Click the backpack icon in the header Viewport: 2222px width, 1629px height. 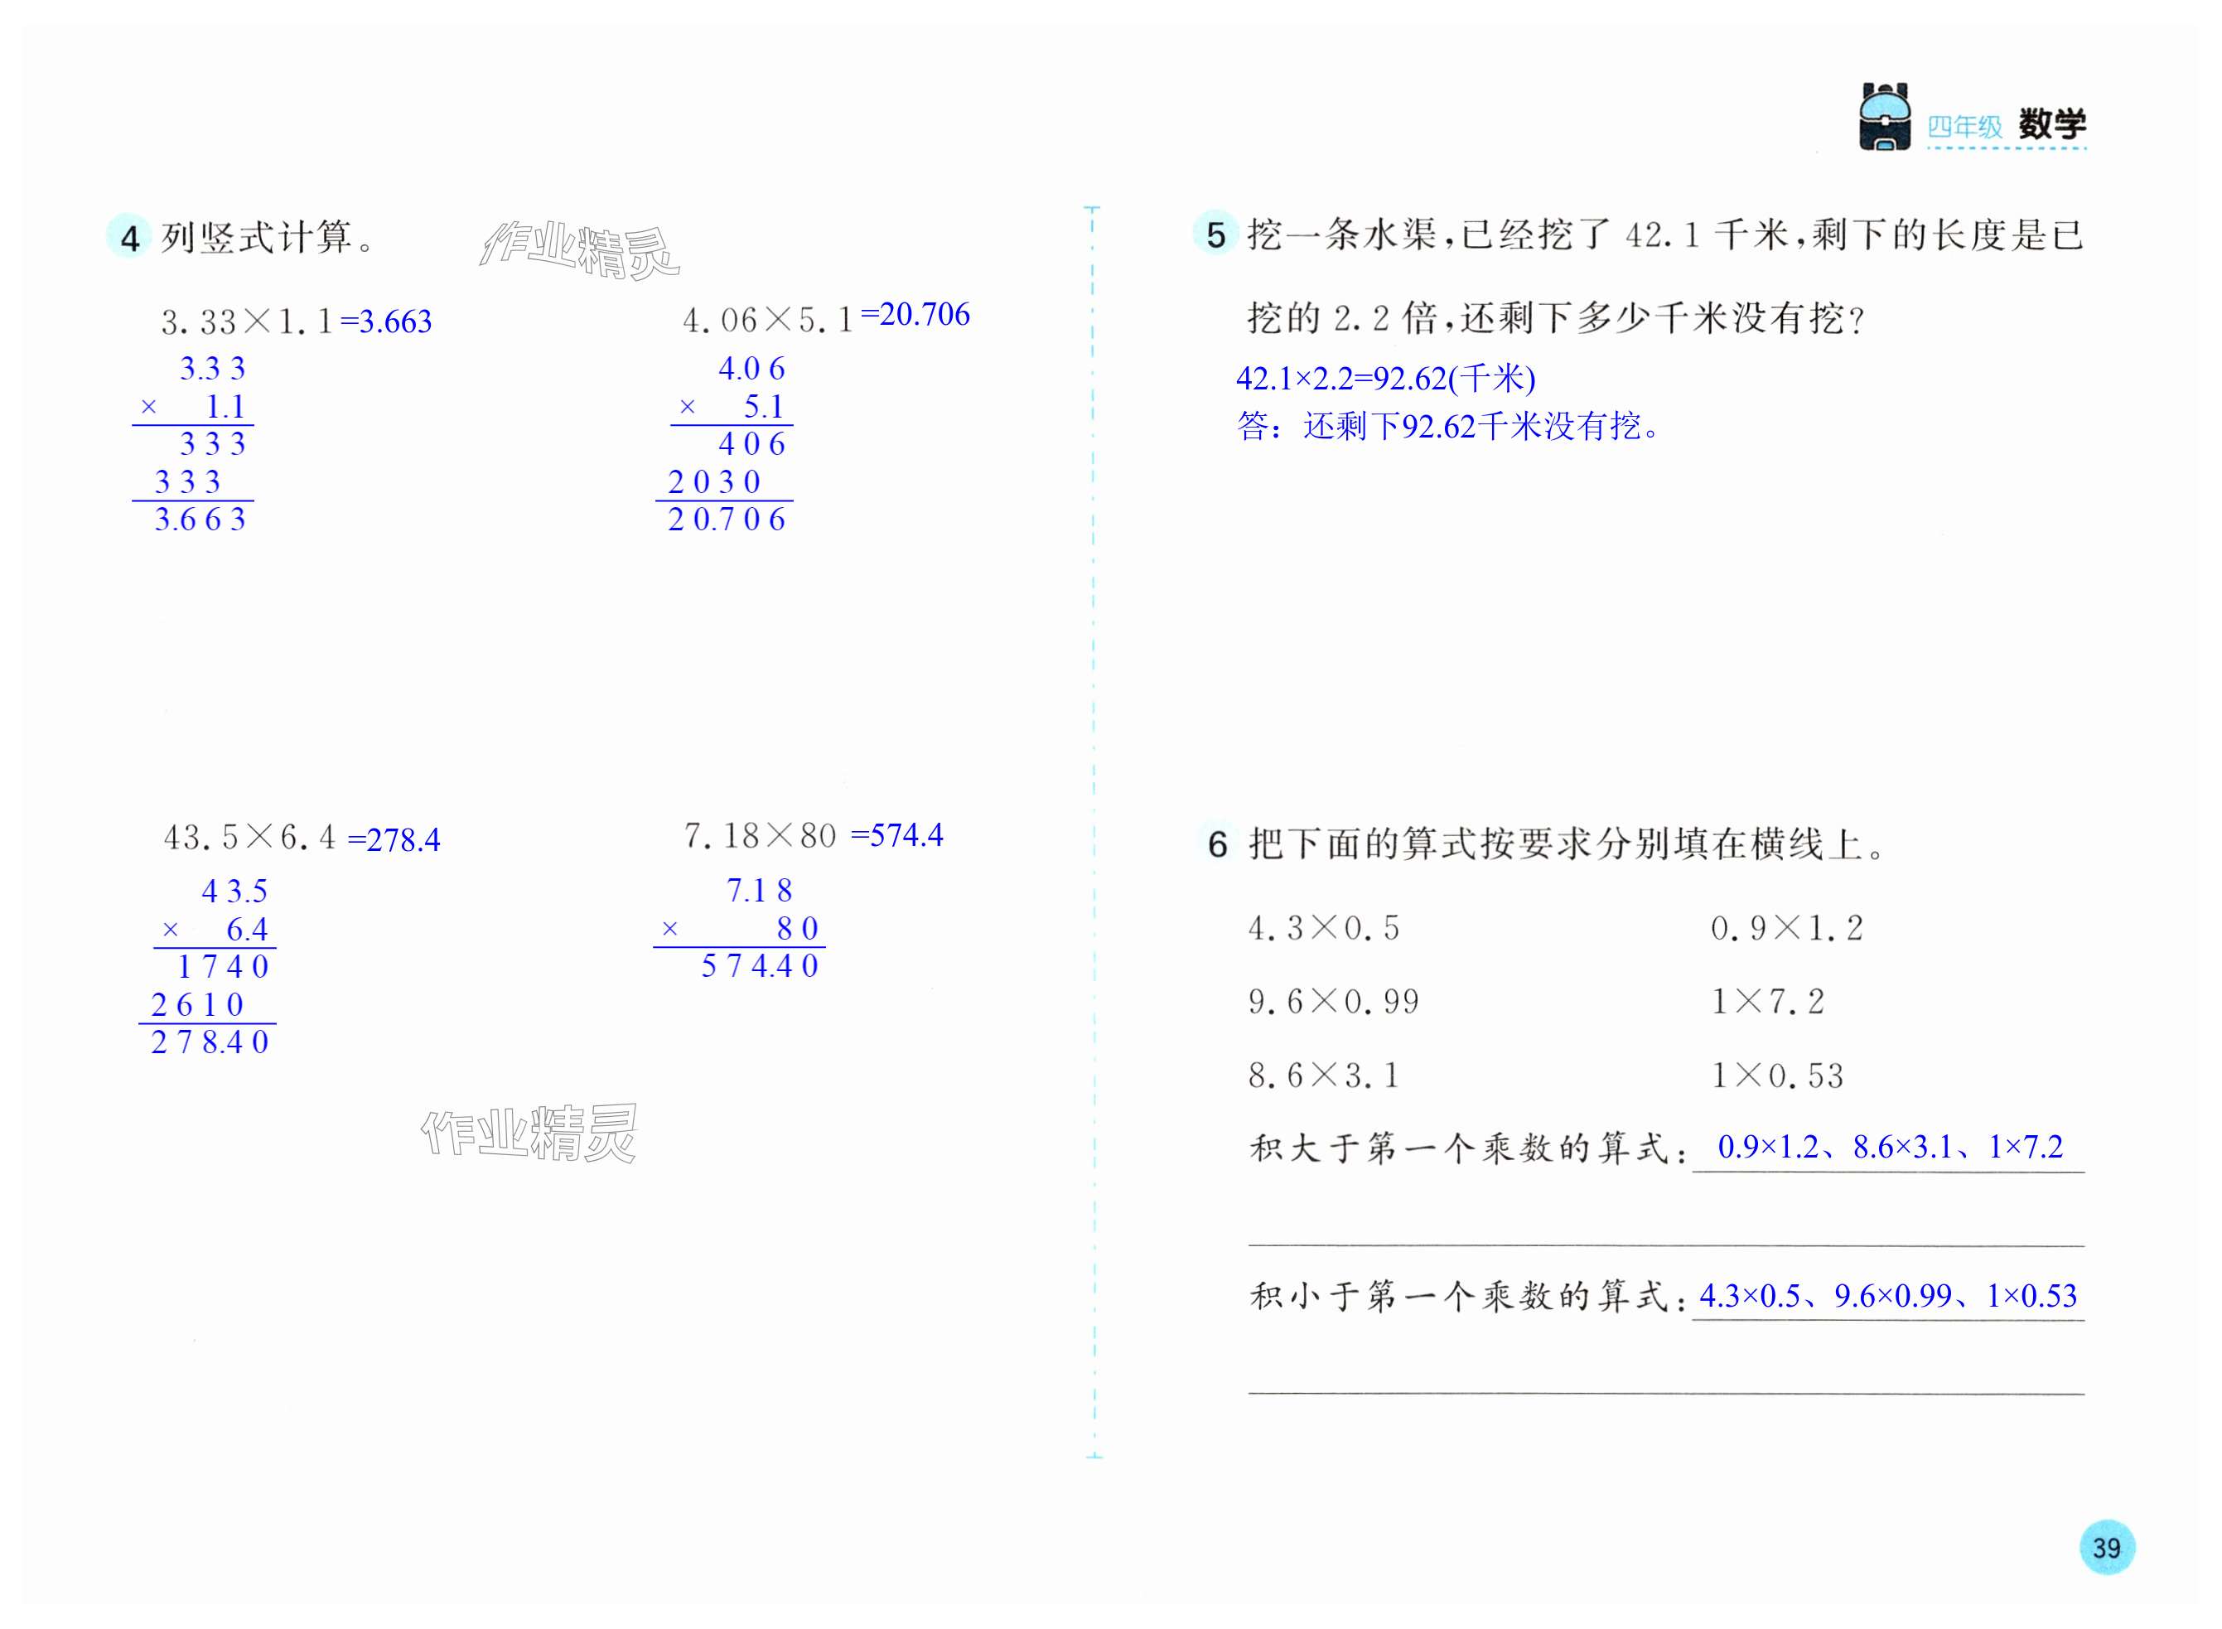[1884, 118]
